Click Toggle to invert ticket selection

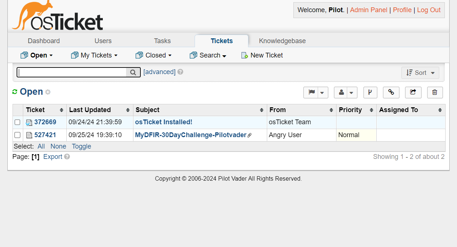(81, 146)
